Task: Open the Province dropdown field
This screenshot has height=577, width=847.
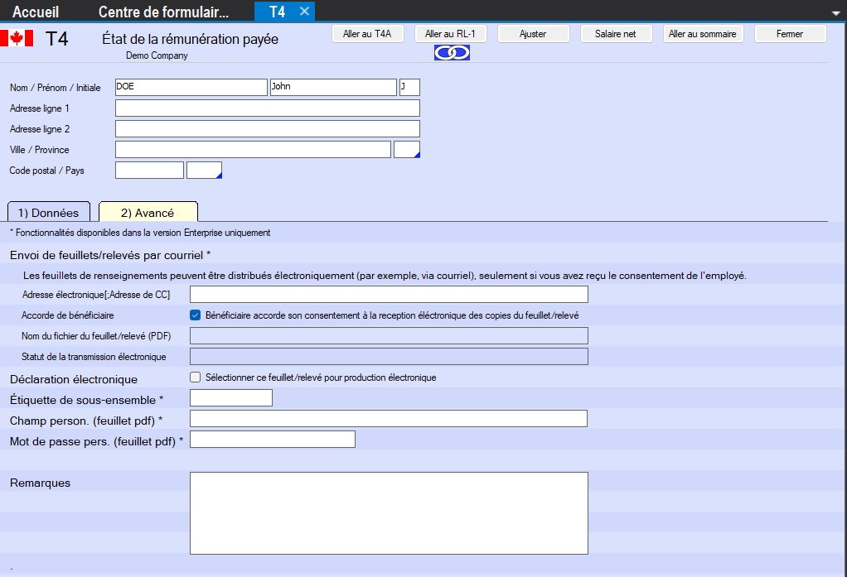Action: (x=407, y=150)
